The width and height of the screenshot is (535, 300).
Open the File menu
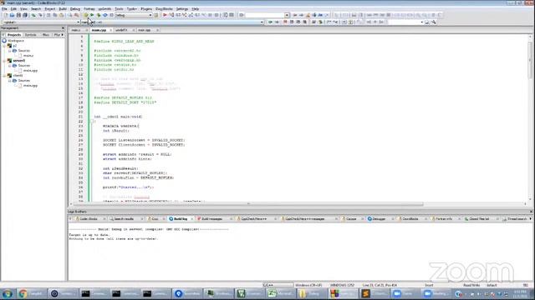click(x=4, y=9)
